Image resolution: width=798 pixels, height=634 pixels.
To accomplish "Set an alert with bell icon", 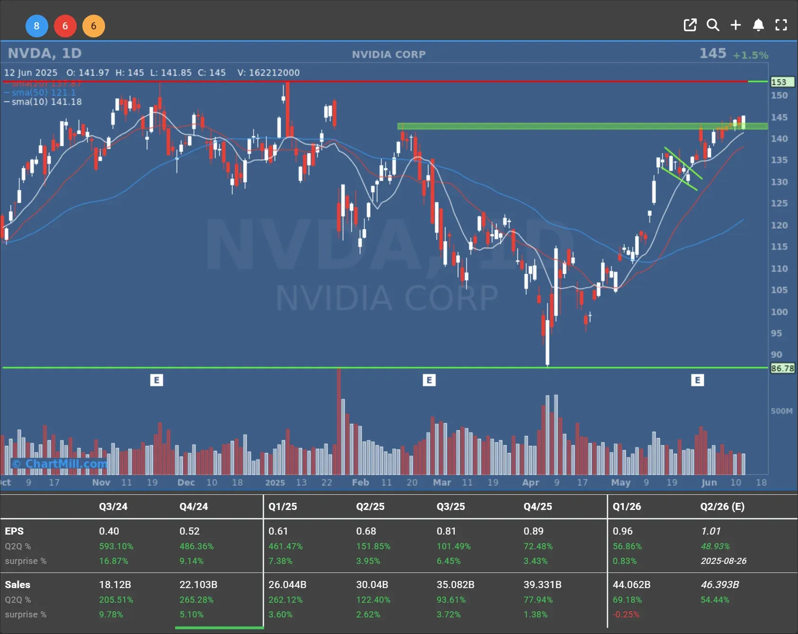I will tap(758, 25).
